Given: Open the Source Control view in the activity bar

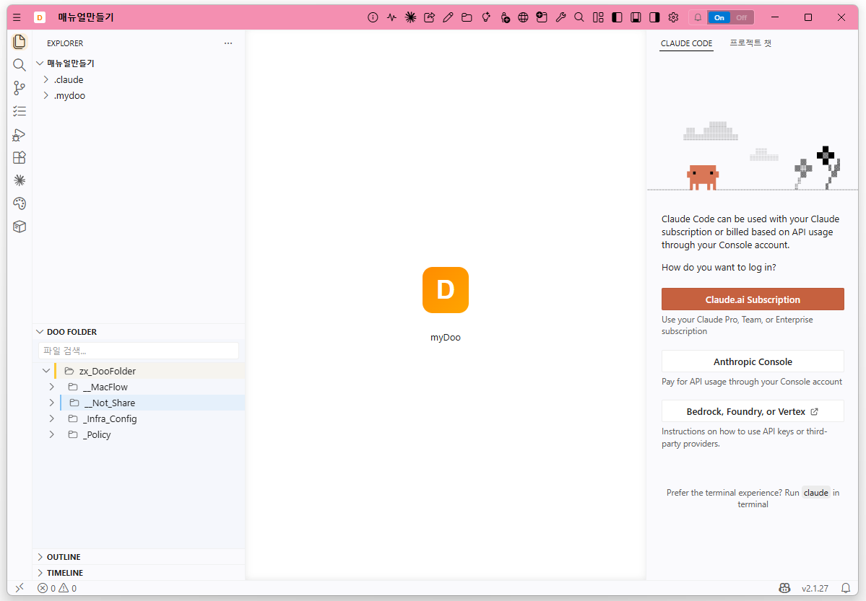Looking at the screenshot, I should pyautogui.click(x=20, y=88).
